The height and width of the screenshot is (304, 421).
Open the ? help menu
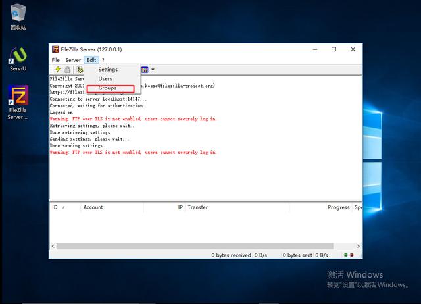(103, 60)
